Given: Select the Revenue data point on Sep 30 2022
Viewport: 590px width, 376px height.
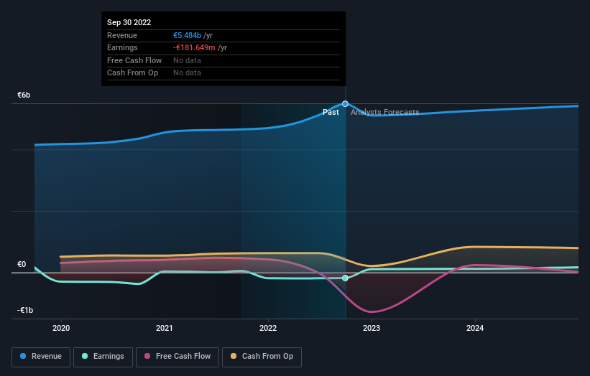Looking at the screenshot, I should click(x=345, y=103).
